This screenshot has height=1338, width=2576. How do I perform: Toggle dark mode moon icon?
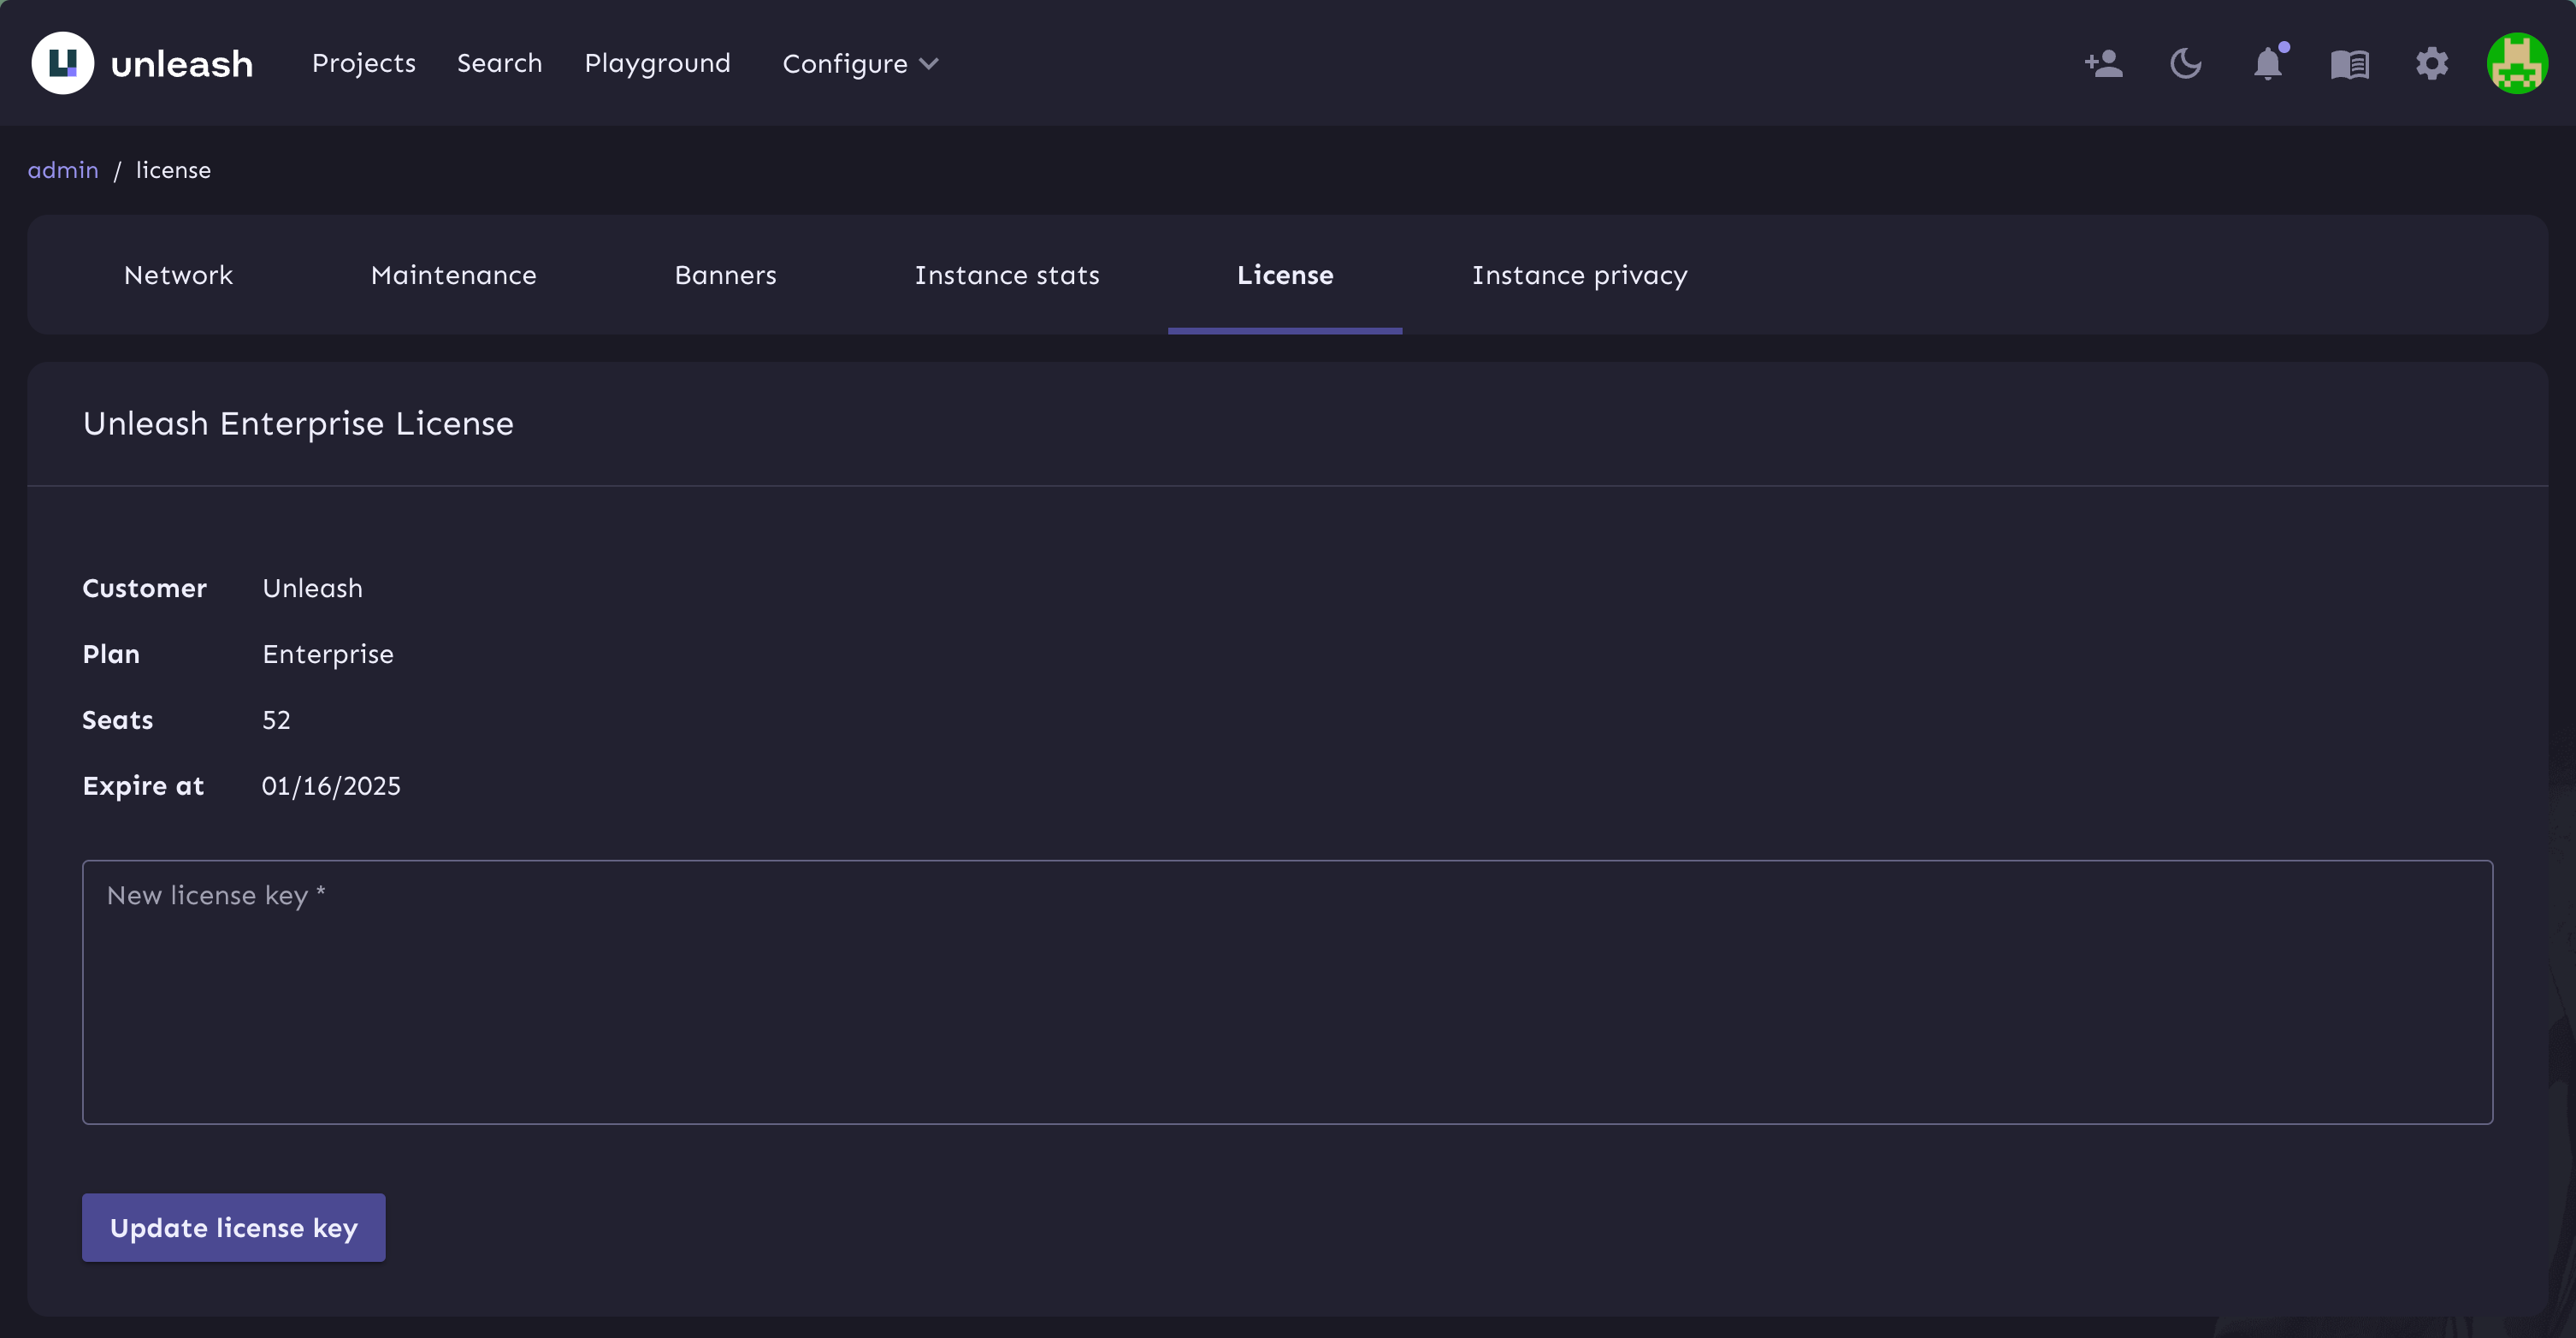click(x=2185, y=64)
